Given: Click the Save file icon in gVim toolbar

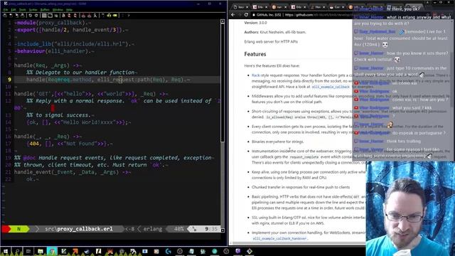Looking at the screenshot, I should pyautogui.click(x=11, y=16).
